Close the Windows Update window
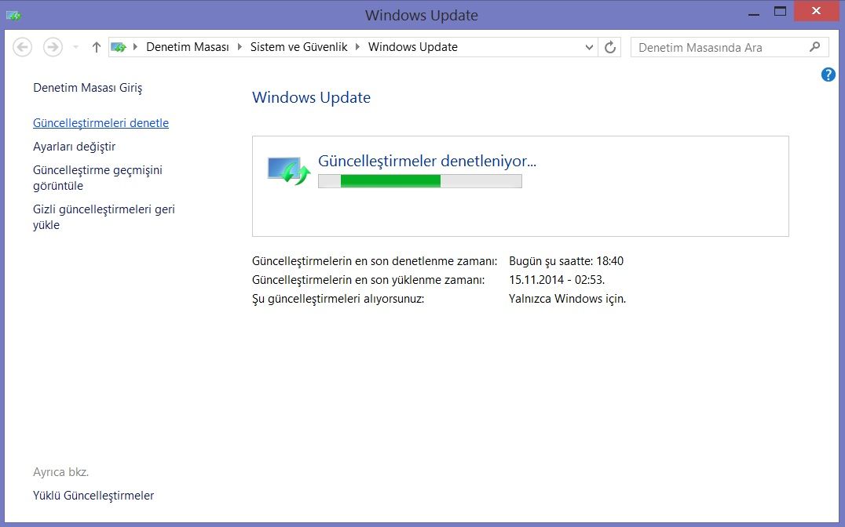 (817, 11)
